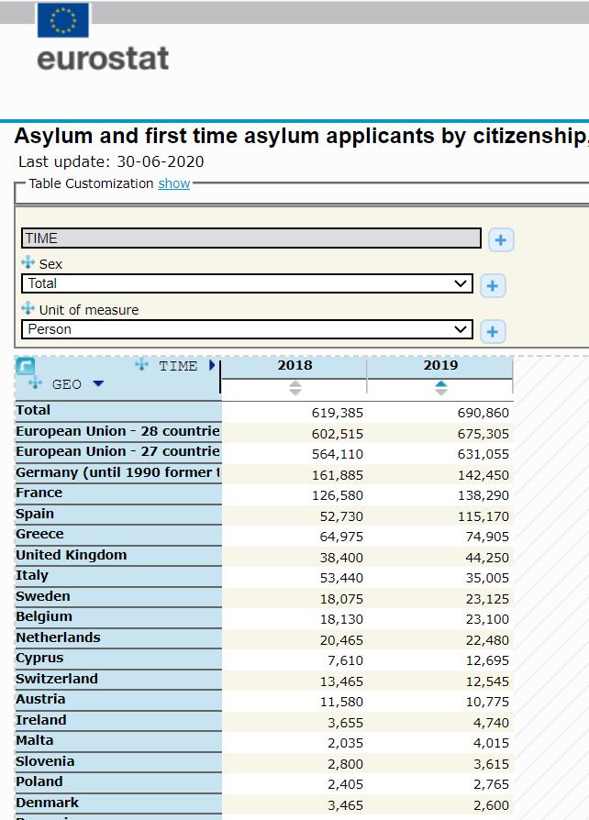
Task: Select the United Kingdom row header
Action: click(x=118, y=556)
